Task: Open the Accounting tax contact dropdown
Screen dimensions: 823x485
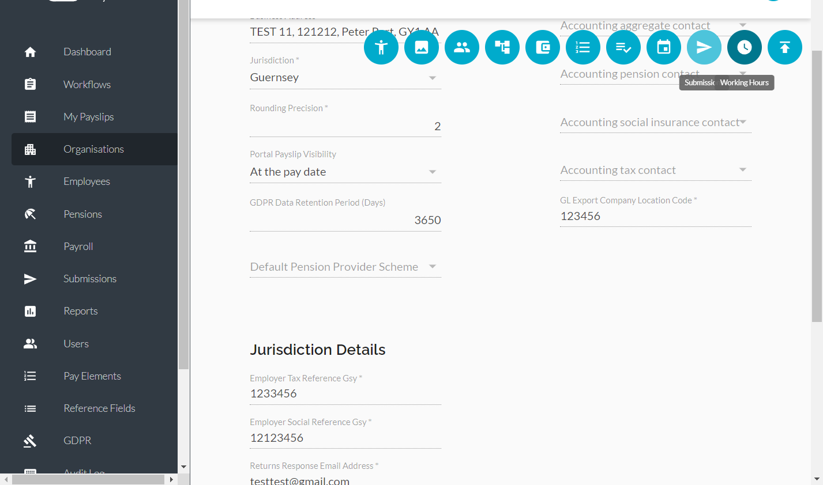Action: coord(656,170)
